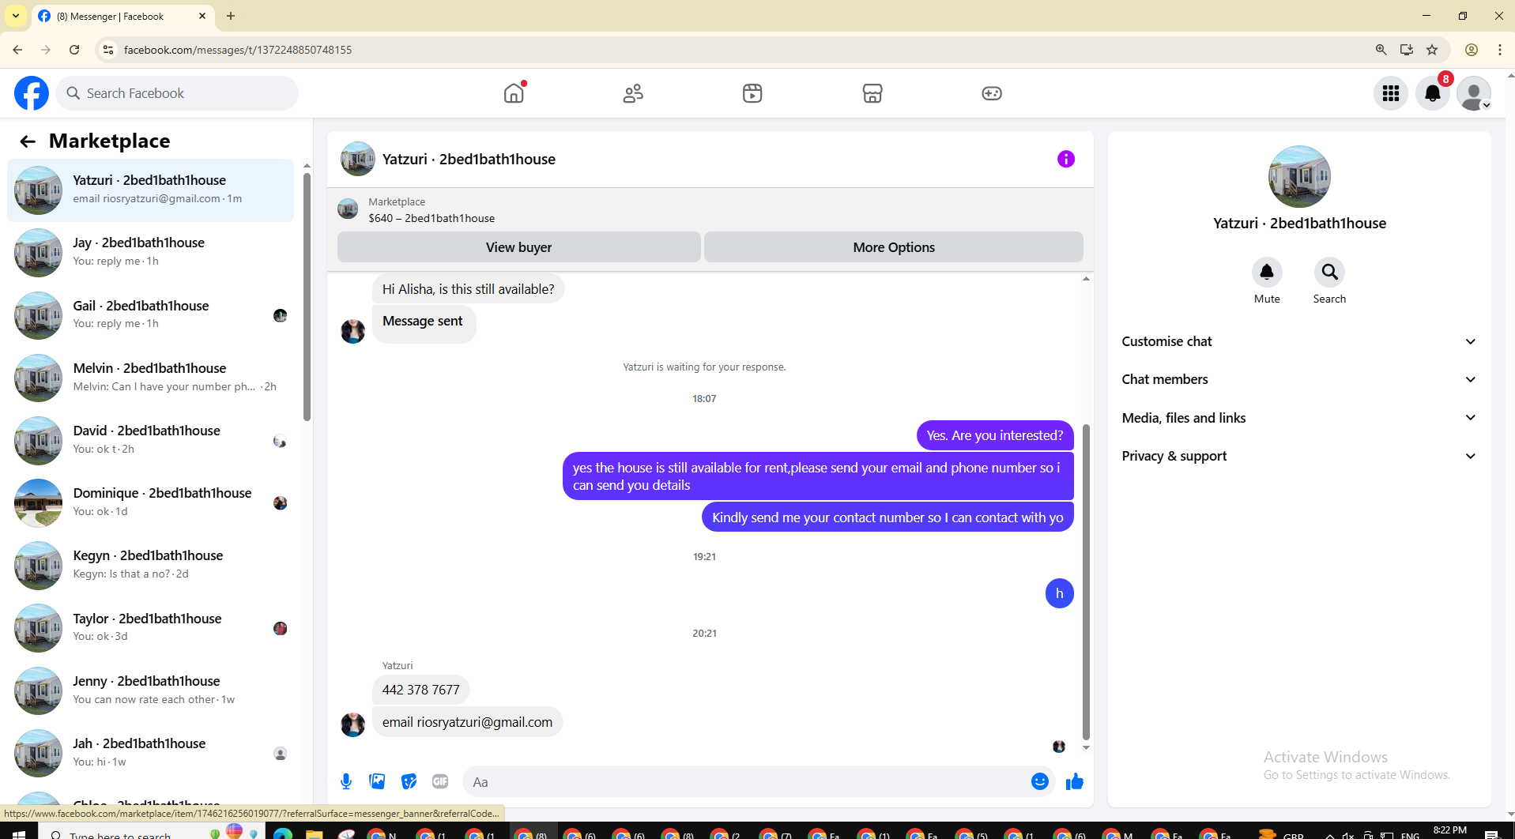Click the Yatzuri chat header title

click(469, 159)
